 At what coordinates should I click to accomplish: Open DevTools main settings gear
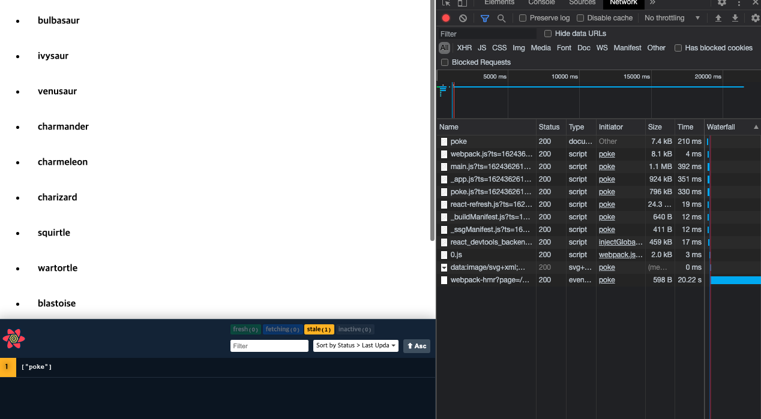722,2
